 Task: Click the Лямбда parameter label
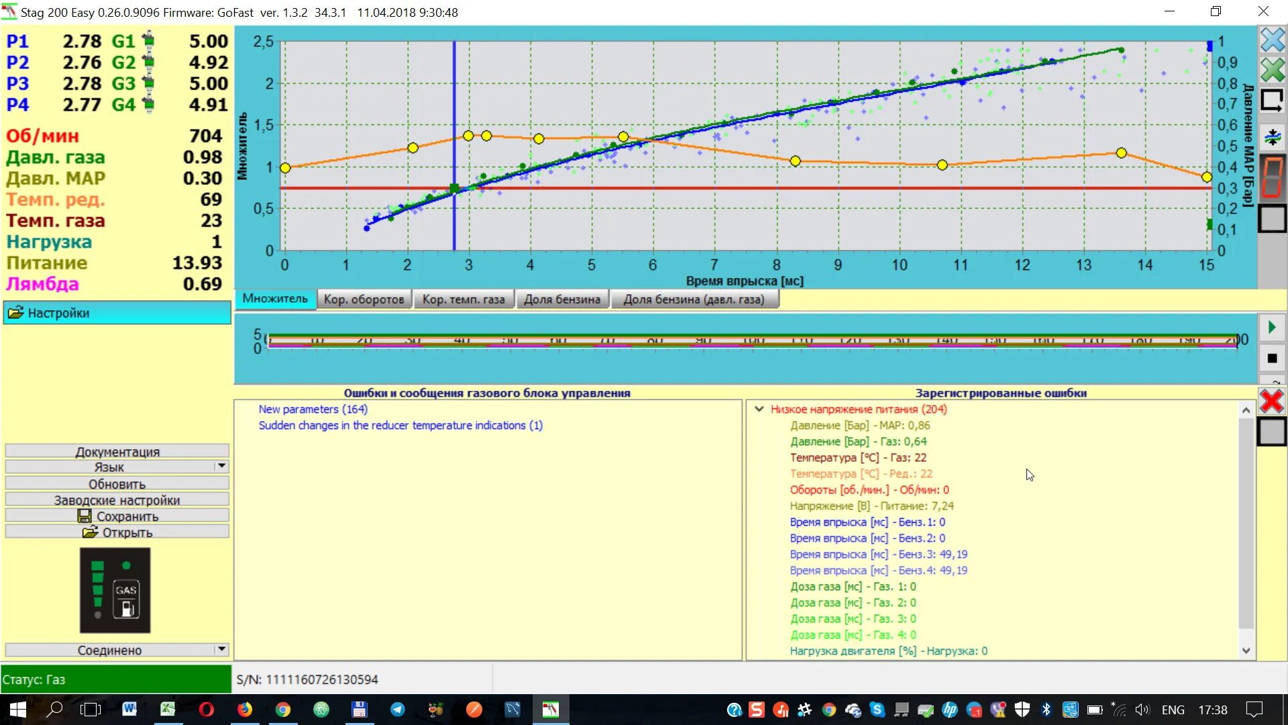tap(42, 284)
